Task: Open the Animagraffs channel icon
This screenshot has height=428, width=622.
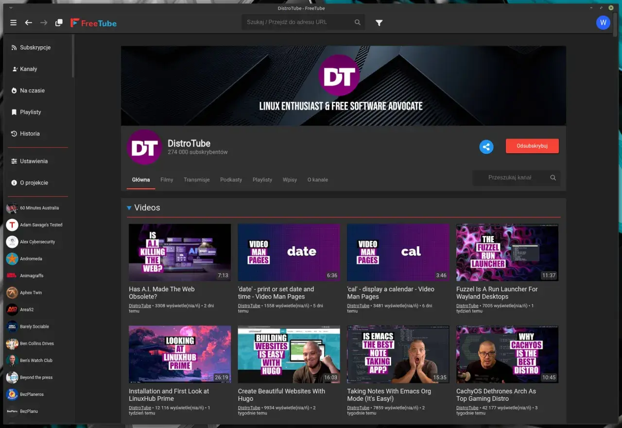Action: click(x=12, y=276)
